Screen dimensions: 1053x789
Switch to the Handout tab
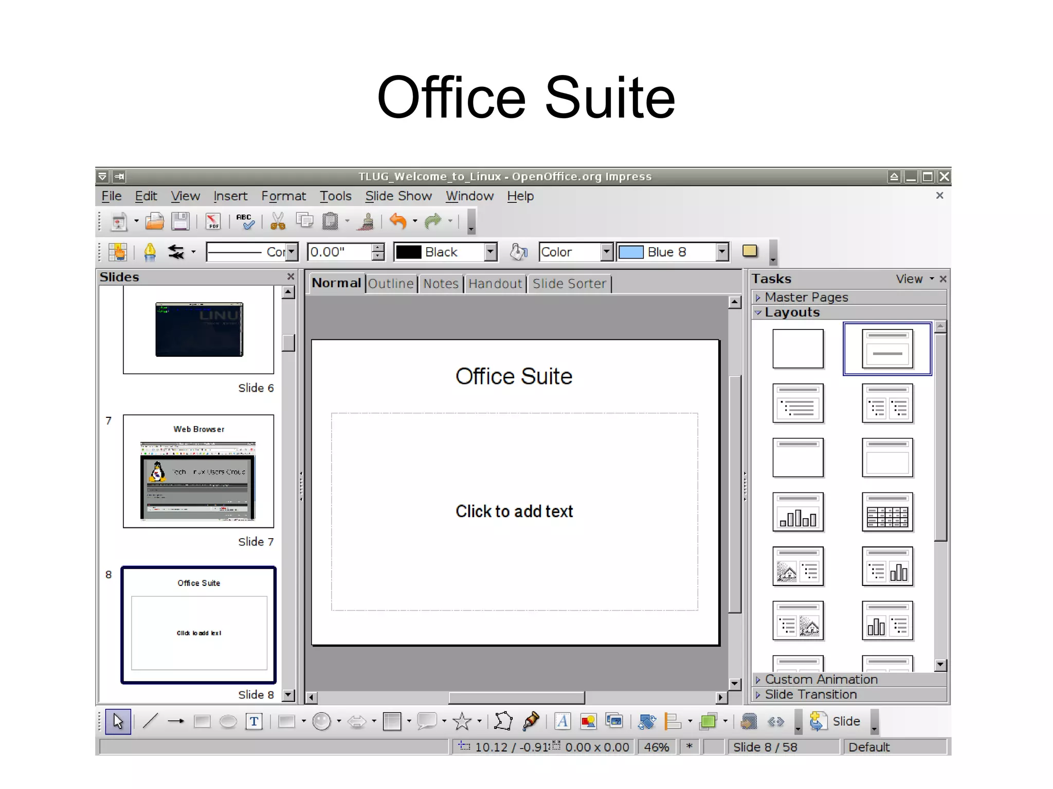tap(495, 284)
